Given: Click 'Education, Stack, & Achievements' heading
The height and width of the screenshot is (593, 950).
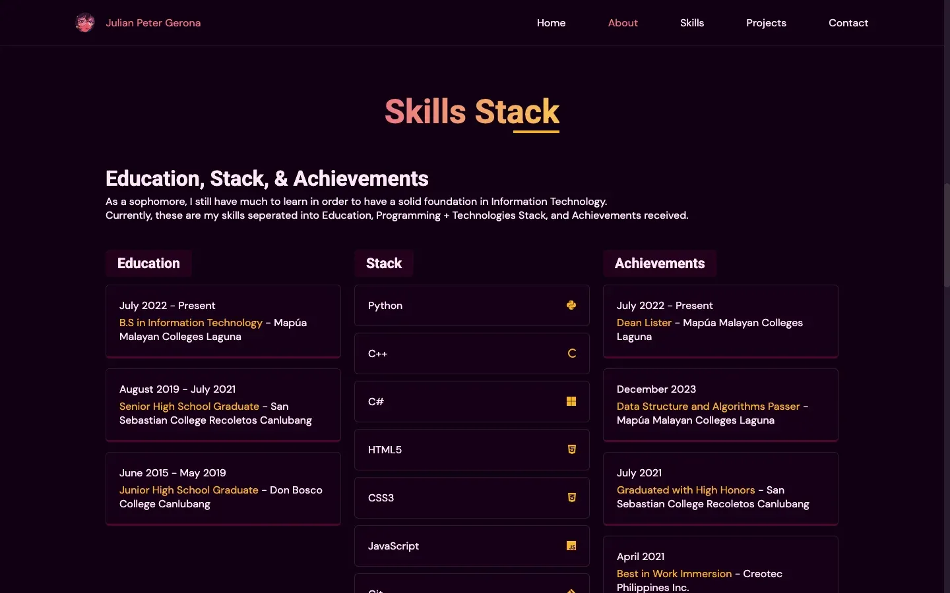Looking at the screenshot, I should 267,179.
